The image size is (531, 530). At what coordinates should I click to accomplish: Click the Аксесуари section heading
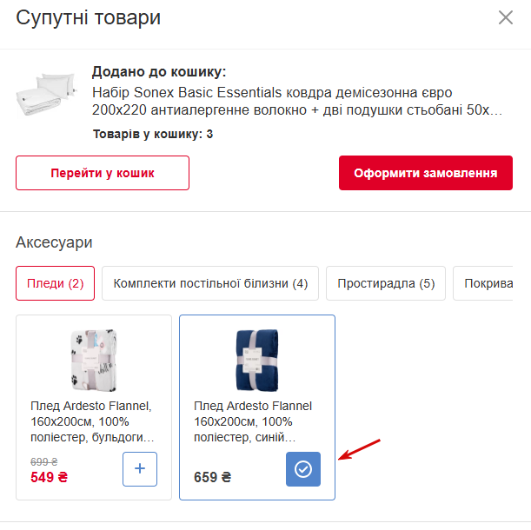(x=54, y=242)
